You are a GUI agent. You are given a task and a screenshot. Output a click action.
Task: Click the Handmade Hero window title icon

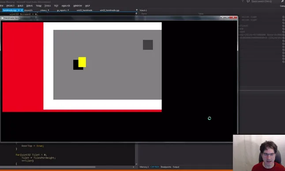pos(2,18)
